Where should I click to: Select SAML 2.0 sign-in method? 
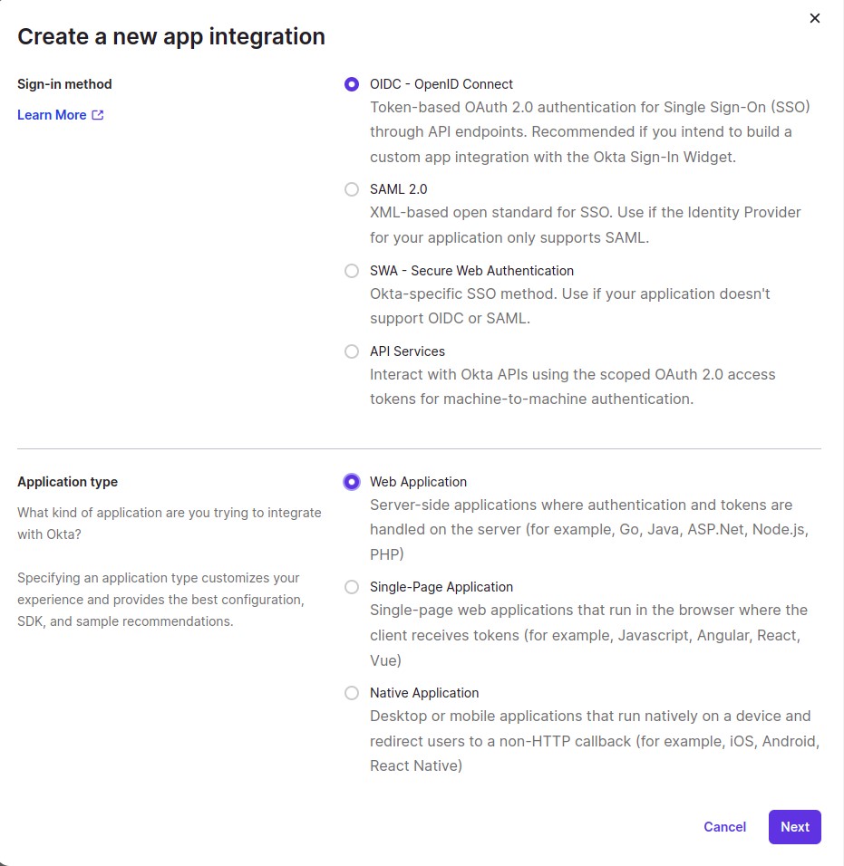click(352, 189)
